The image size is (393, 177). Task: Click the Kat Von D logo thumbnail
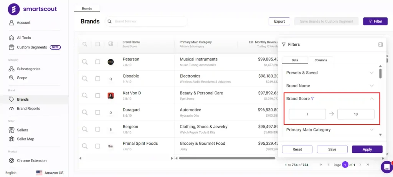tap(111, 96)
